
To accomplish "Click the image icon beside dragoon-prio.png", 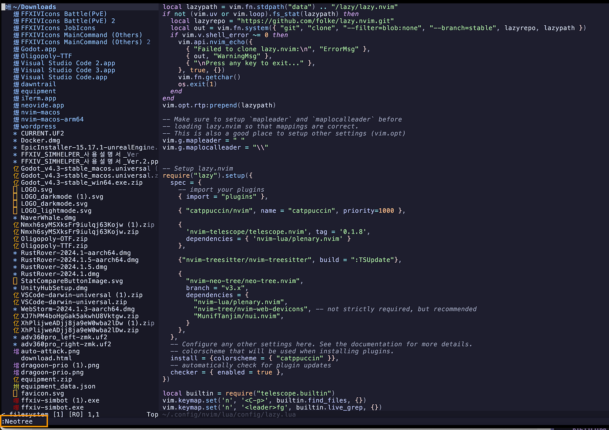I will pos(16,372).
